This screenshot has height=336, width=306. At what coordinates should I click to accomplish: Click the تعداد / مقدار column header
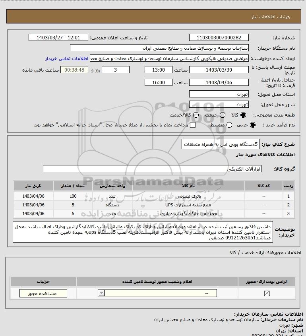coord(73,186)
